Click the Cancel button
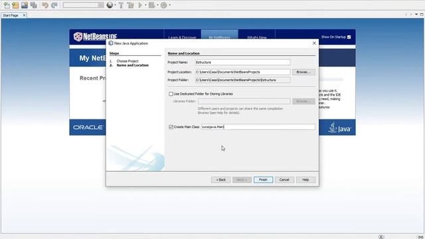This screenshot has width=425, height=239. click(284, 180)
